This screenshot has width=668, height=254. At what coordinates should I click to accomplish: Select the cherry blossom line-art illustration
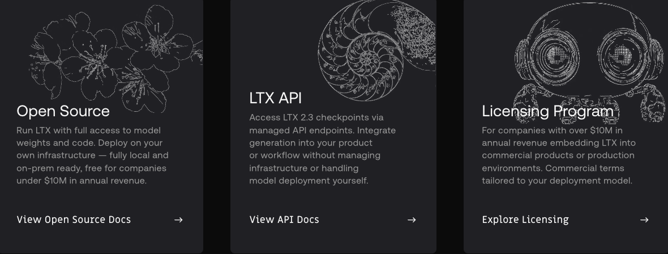(115, 59)
